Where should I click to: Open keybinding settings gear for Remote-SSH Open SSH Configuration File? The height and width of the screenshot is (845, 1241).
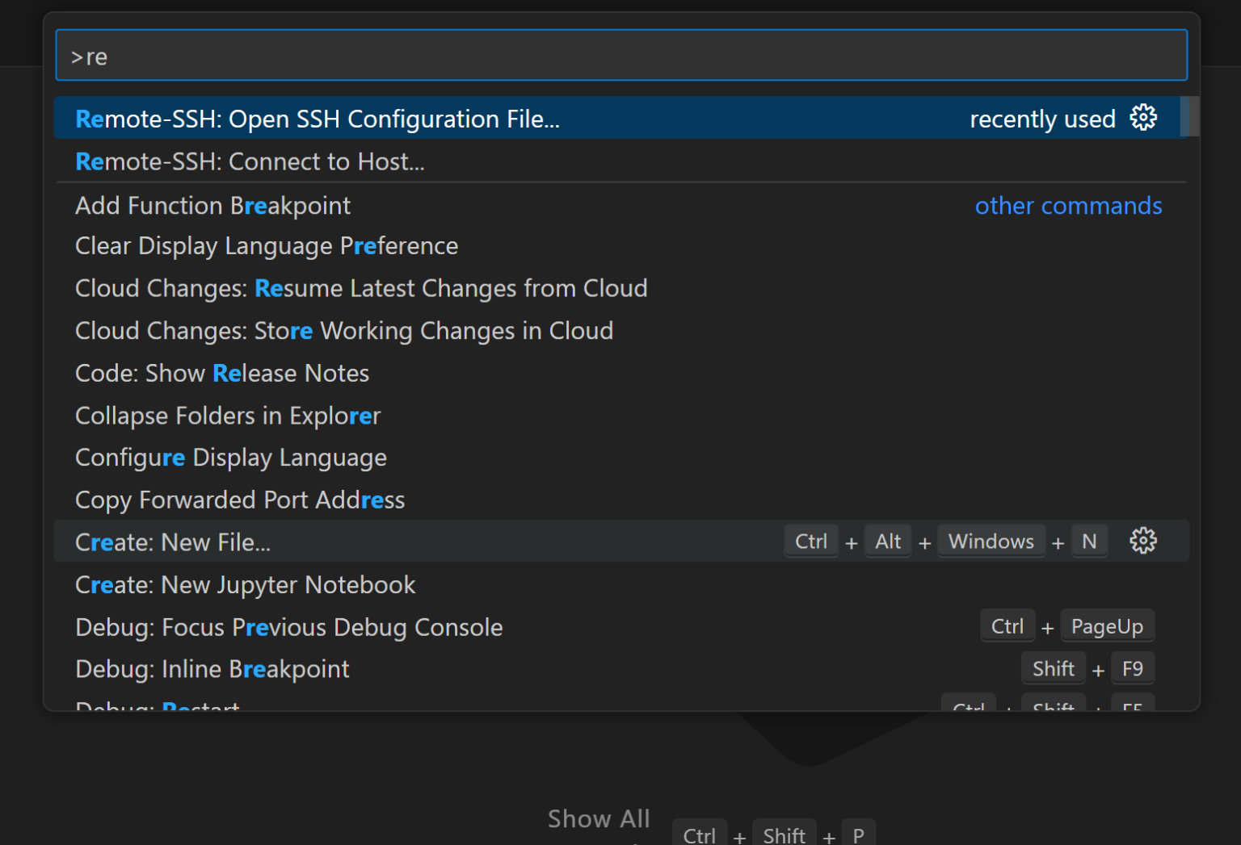click(1143, 118)
